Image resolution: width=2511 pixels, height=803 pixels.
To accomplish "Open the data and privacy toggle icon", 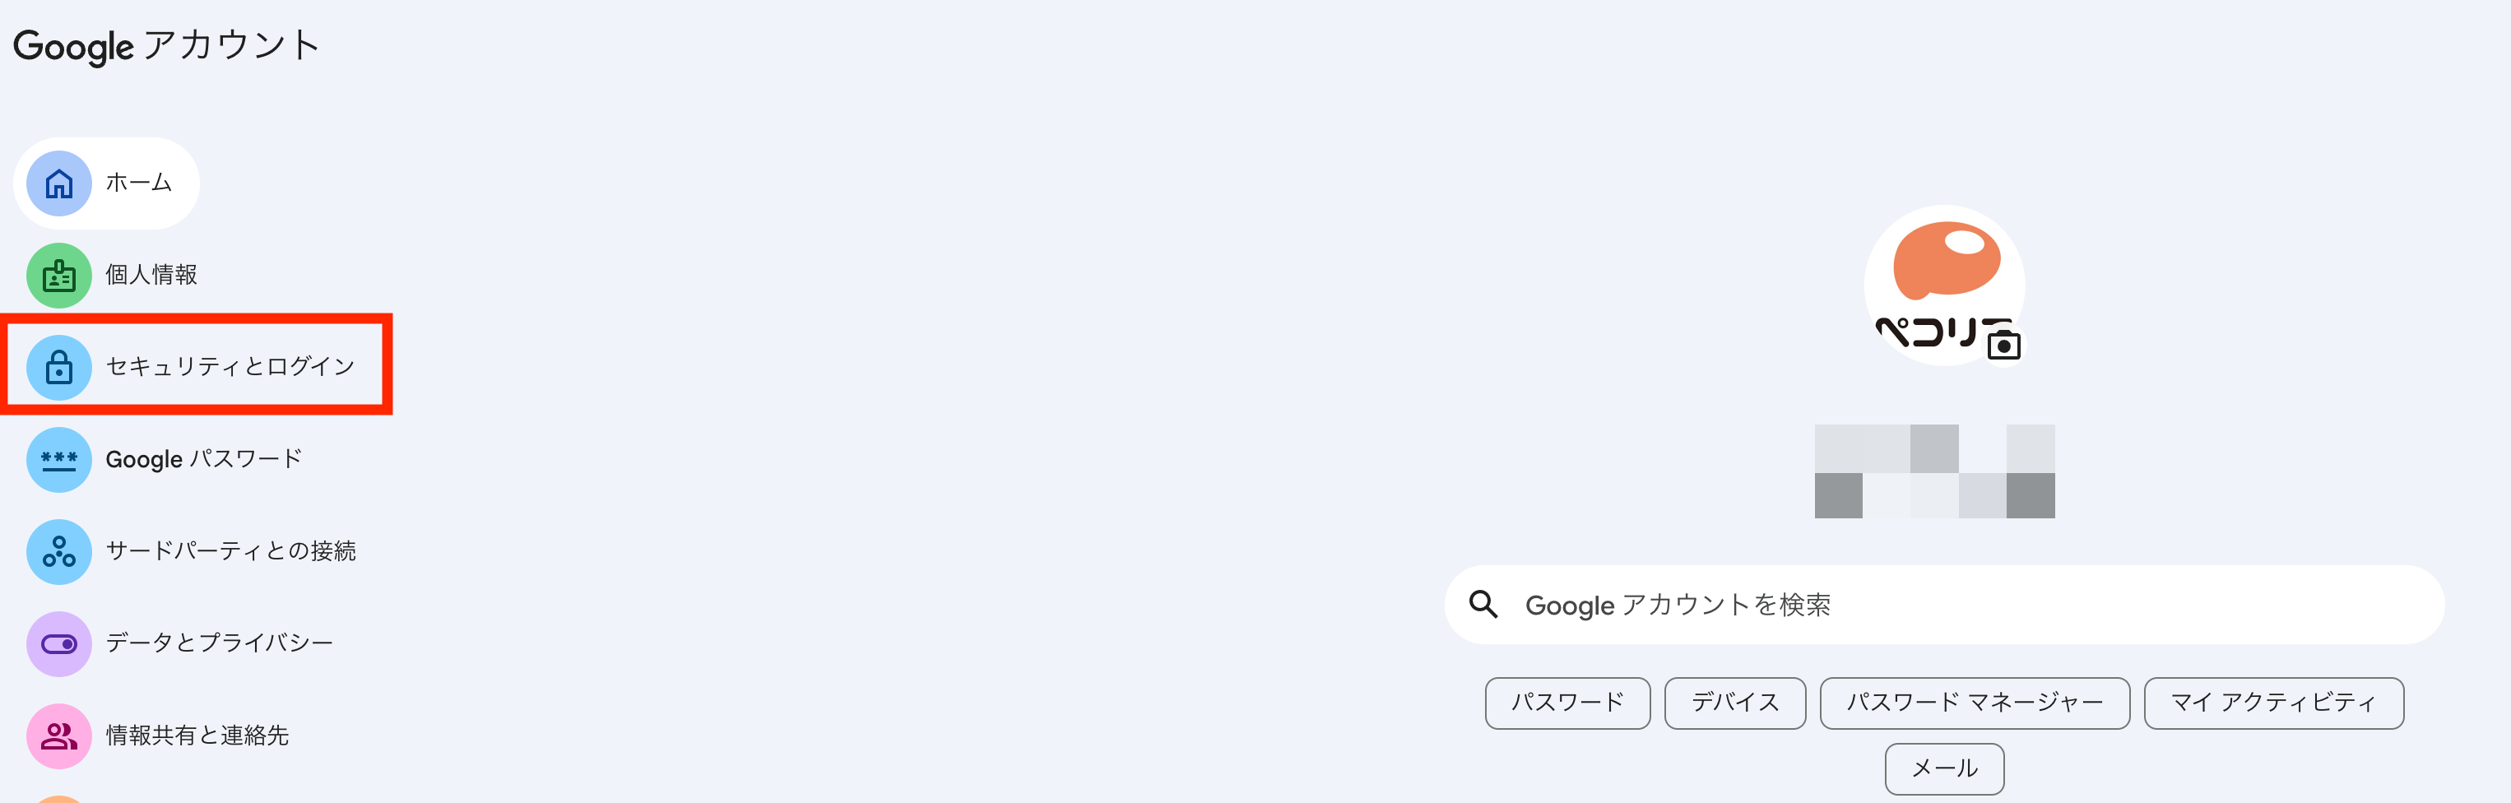I will (x=58, y=644).
